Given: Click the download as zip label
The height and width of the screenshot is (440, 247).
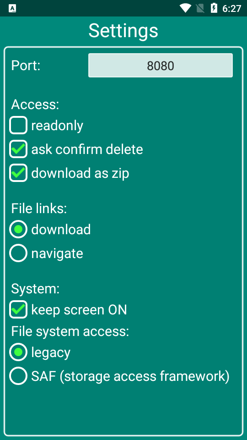Looking at the screenshot, I should click(81, 173).
